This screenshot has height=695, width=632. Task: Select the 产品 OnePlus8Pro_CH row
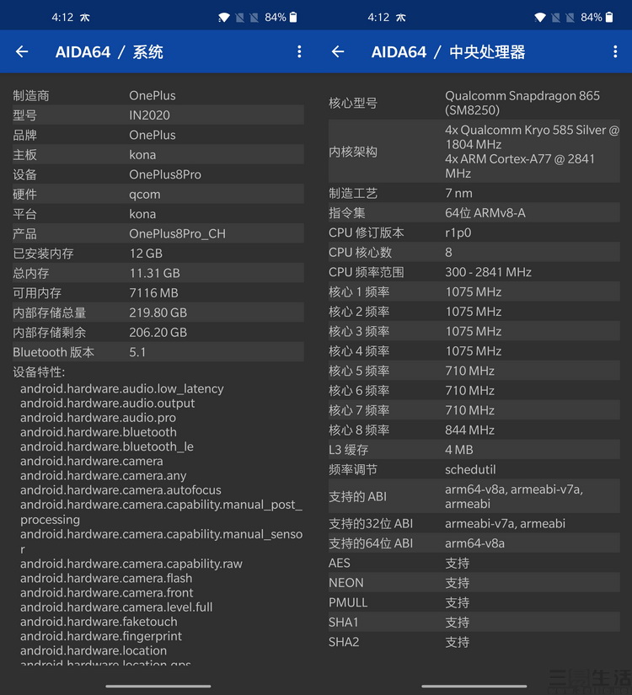pyautogui.click(x=158, y=233)
